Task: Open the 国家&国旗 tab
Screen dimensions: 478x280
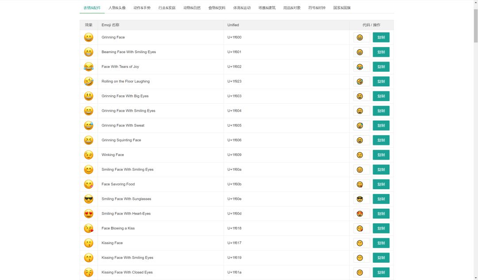Action: pyautogui.click(x=342, y=8)
